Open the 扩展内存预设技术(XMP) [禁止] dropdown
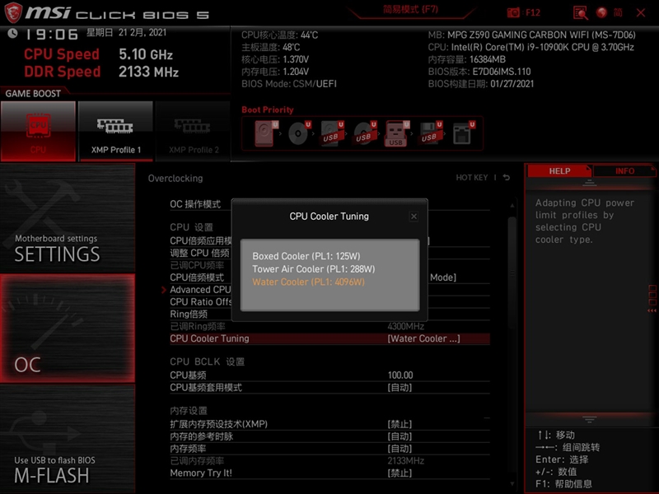The height and width of the screenshot is (494, 659). [x=400, y=424]
